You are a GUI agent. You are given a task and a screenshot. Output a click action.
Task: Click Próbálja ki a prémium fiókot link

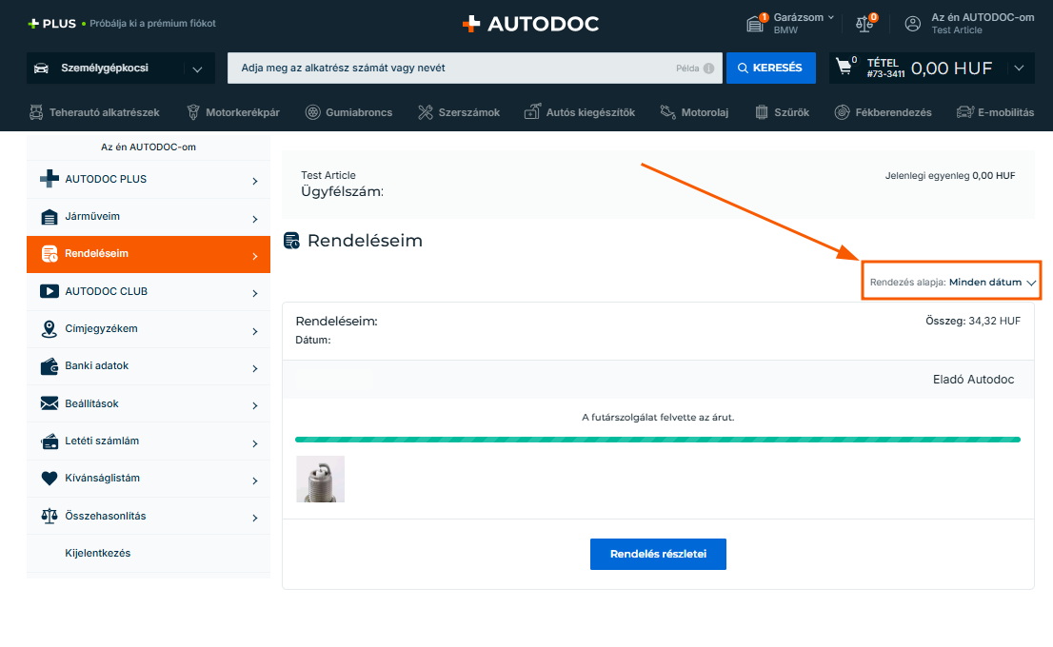point(152,24)
